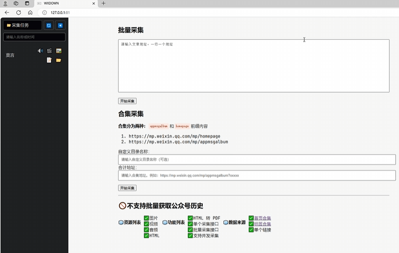This screenshot has height=253, width=399.
Task: Select the 莫言 task entry in sidebar
Action: [10, 55]
